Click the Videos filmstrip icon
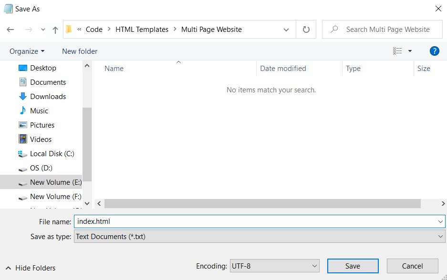 (23, 139)
